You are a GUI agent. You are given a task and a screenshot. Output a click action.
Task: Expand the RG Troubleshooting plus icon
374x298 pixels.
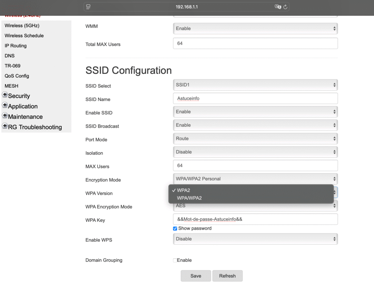(x=5, y=126)
